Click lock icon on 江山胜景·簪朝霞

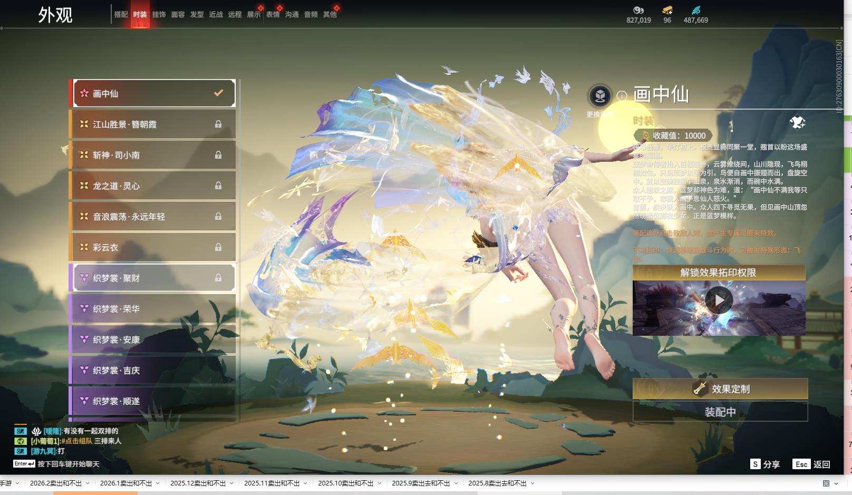[218, 124]
